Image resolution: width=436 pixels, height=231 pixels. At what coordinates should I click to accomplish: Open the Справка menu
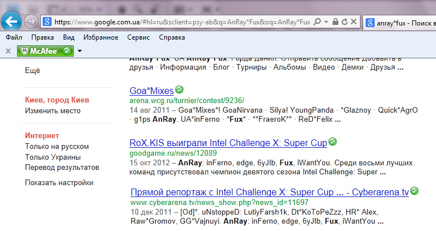point(172,37)
